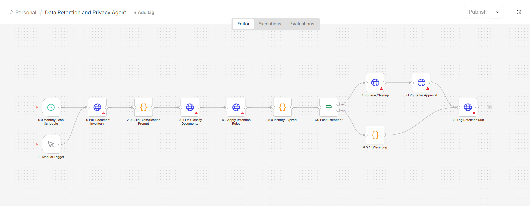Open the 7.1 Route for Approval node

[x=421, y=83]
